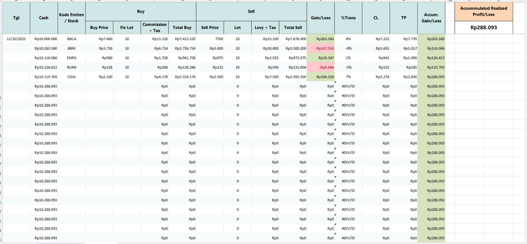
Task: Click the Kode Emiten / Stock header
Action: [x=71, y=18]
